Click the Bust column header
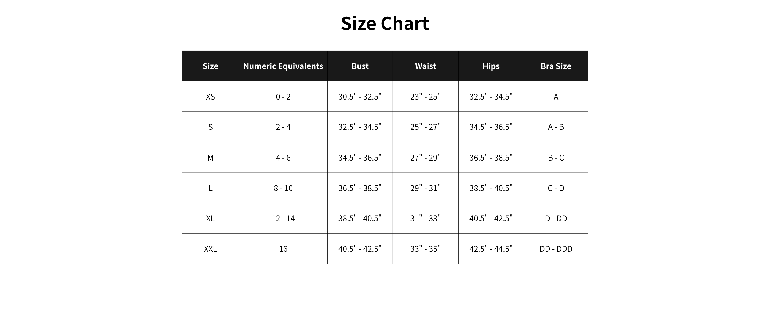This screenshot has height=321, width=770. tap(360, 66)
